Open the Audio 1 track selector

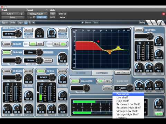pyautogui.click(x=11, y=14)
